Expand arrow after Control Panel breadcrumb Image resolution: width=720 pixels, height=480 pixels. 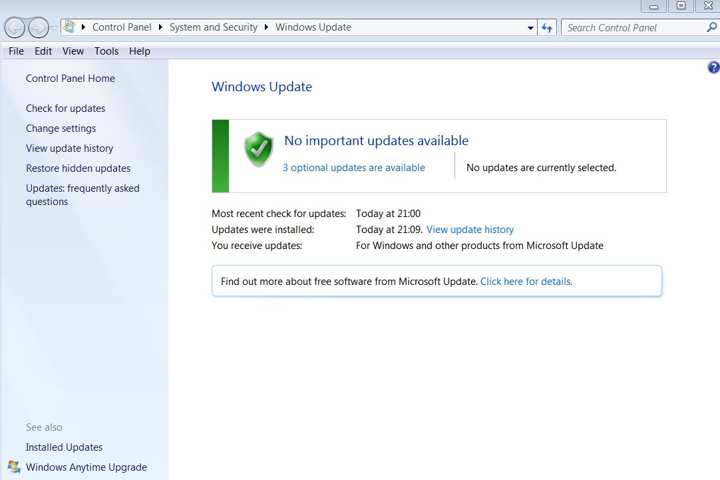(x=160, y=27)
